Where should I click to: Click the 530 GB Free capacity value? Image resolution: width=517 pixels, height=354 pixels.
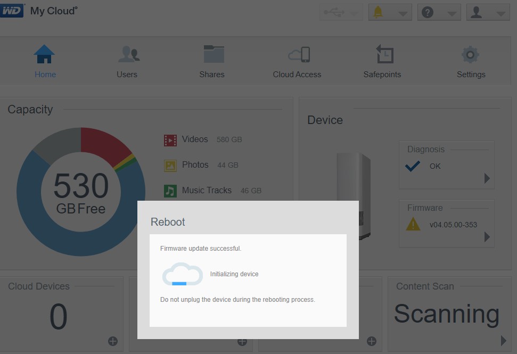point(81,193)
